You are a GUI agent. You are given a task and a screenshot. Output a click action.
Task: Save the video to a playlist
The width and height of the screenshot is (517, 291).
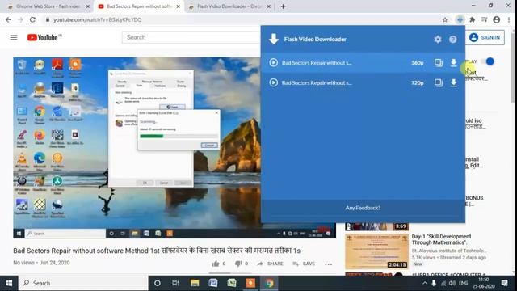(304, 264)
